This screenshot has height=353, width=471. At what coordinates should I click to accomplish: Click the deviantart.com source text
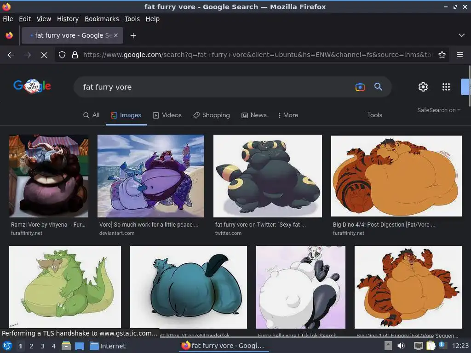pyautogui.click(x=117, y=233)
